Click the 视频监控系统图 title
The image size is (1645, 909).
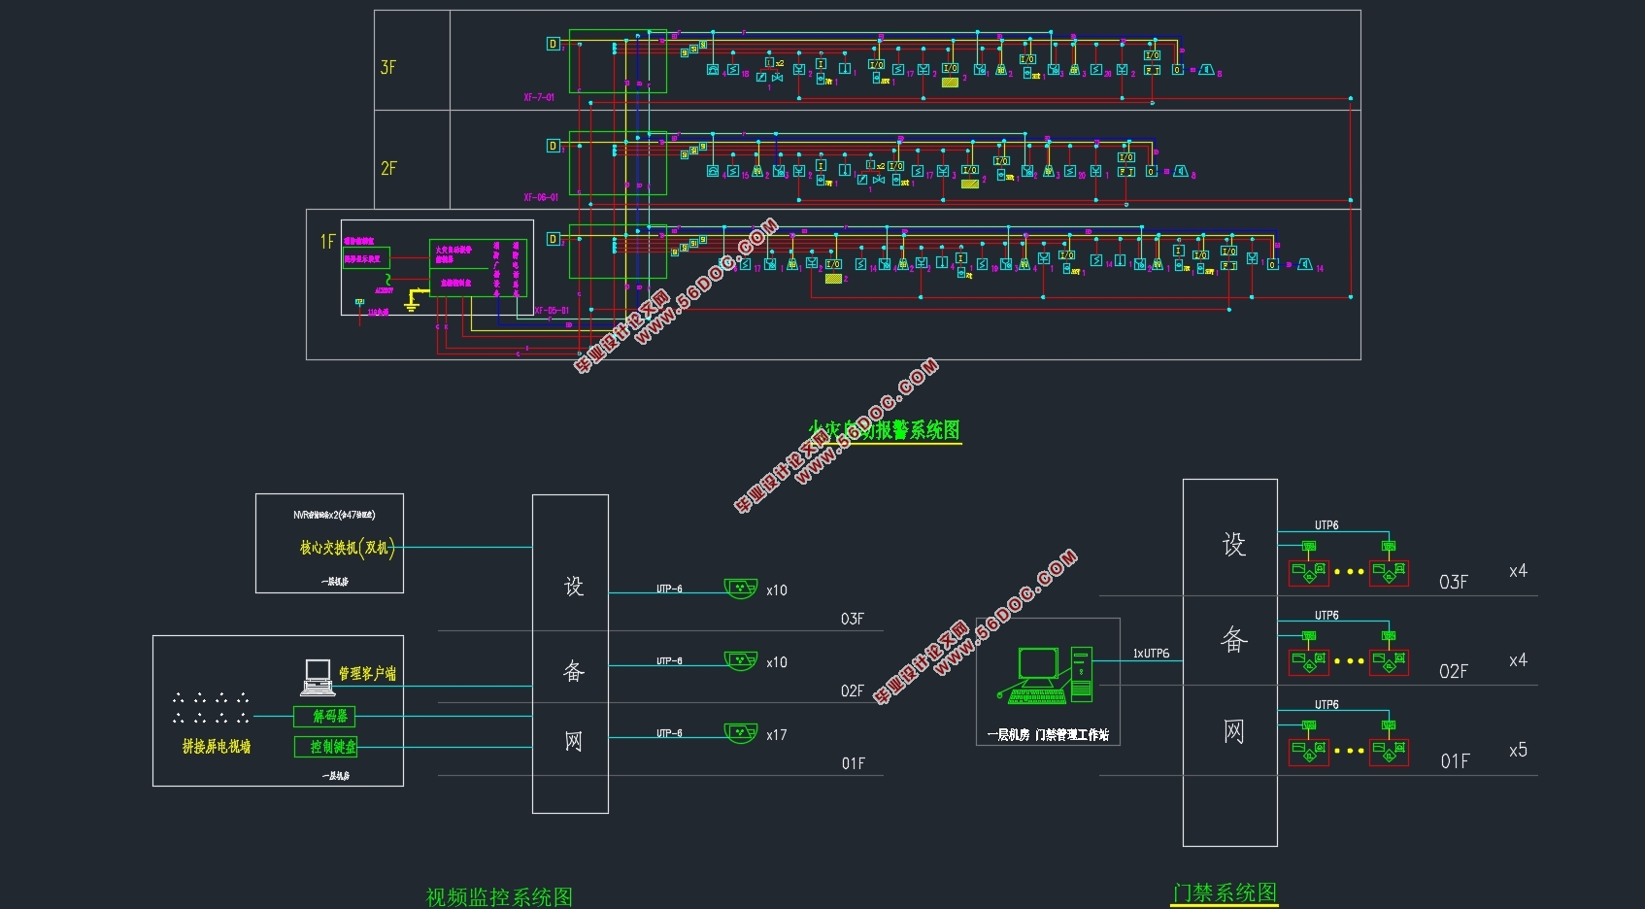tap(499, 896)
